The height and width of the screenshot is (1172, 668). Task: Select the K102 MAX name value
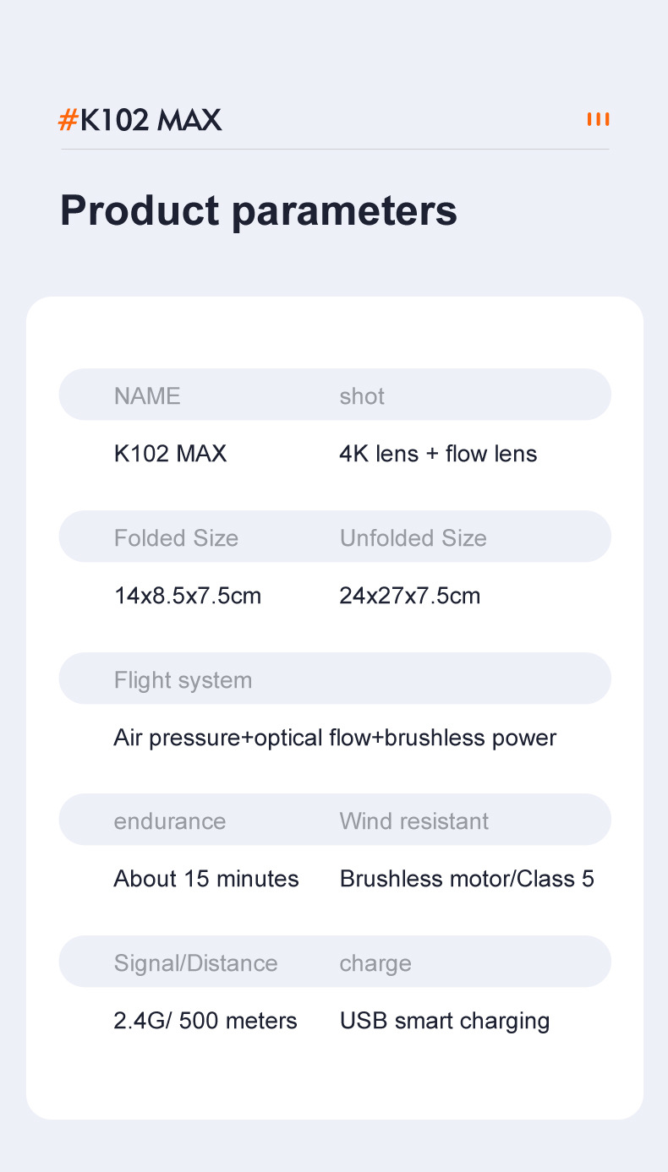pyautogui.click(x=170, y=454)
